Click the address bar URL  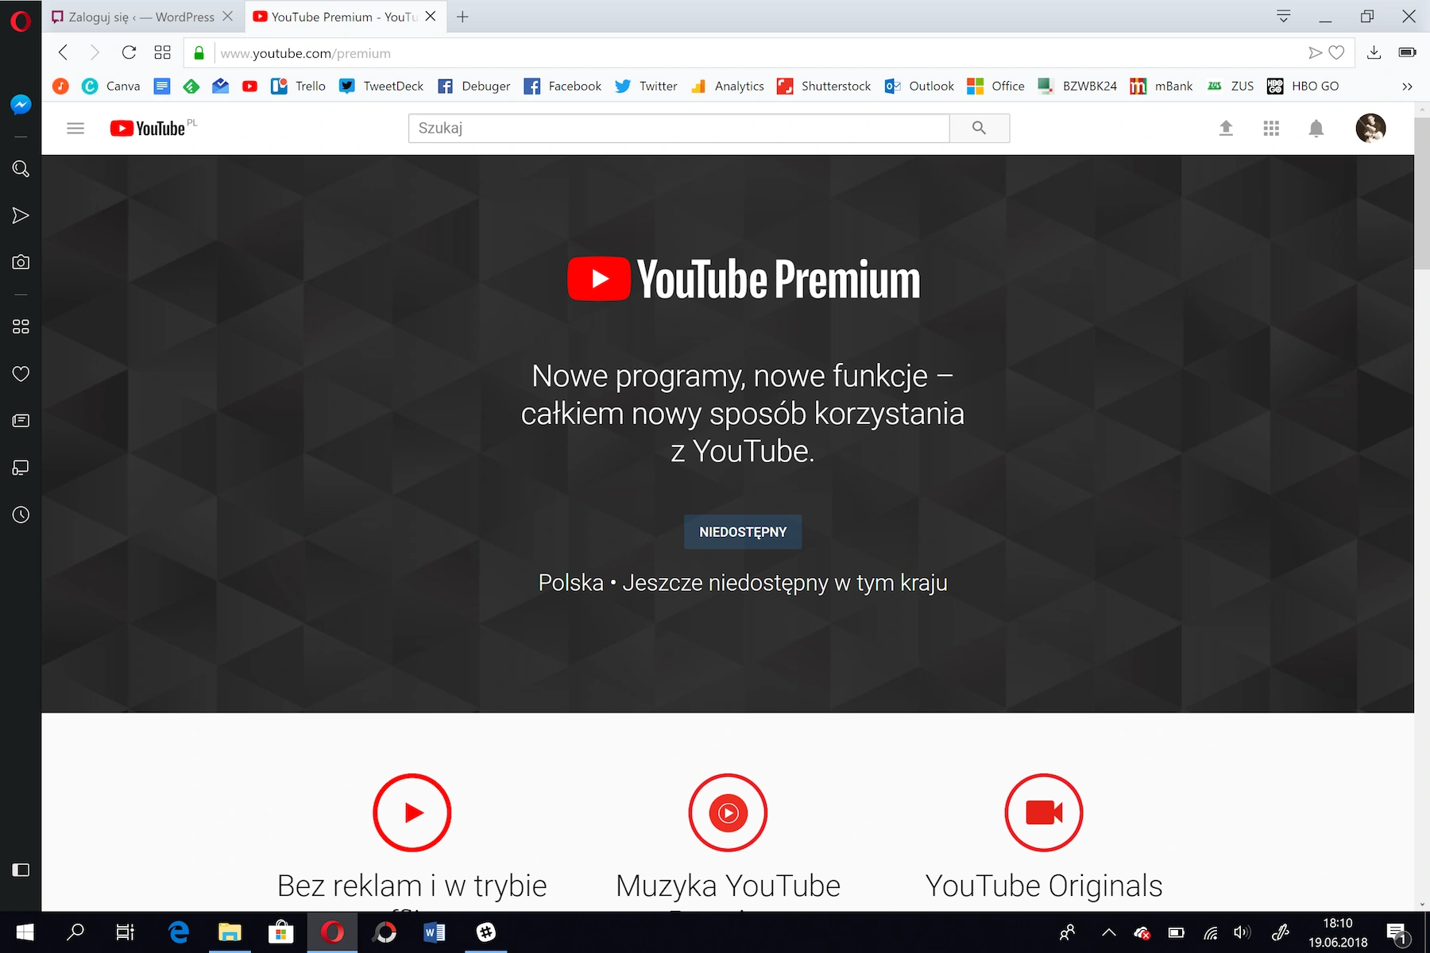coord(306,53)
